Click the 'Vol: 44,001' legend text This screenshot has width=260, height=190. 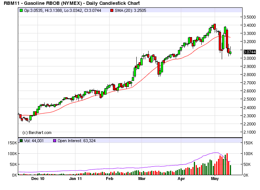click(34, 141)
